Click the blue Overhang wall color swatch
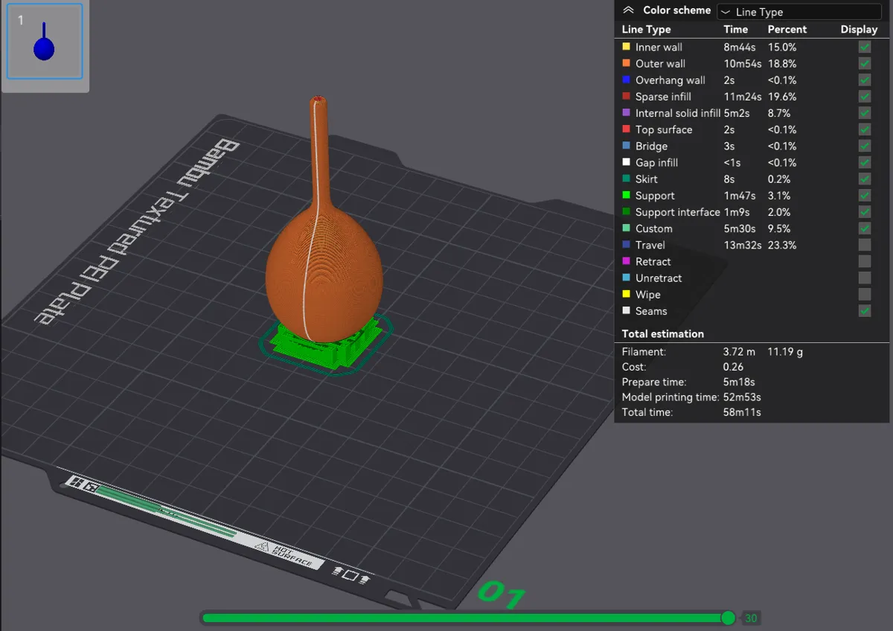Viewport: 893px width, 631px height. (626, 80)
